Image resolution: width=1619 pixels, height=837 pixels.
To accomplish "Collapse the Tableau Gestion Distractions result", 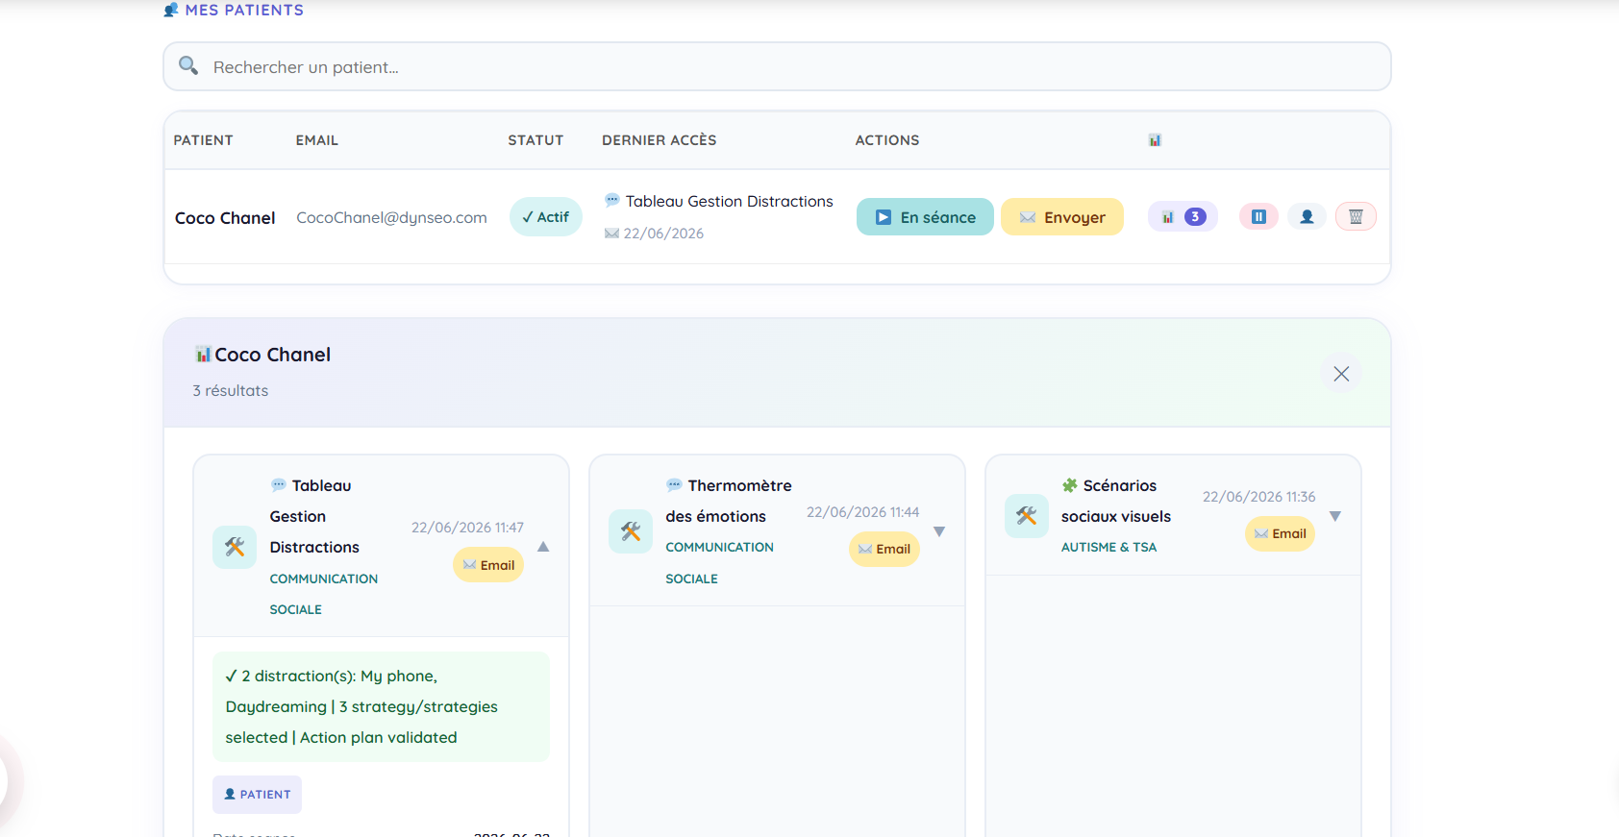I will click(543, 547).
